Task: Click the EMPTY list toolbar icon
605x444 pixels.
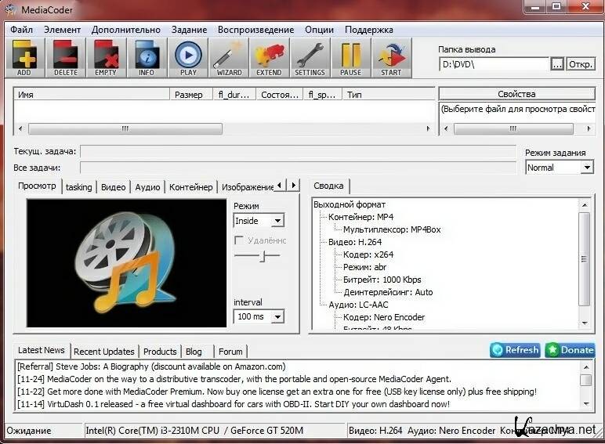Action: coord(106,58)
